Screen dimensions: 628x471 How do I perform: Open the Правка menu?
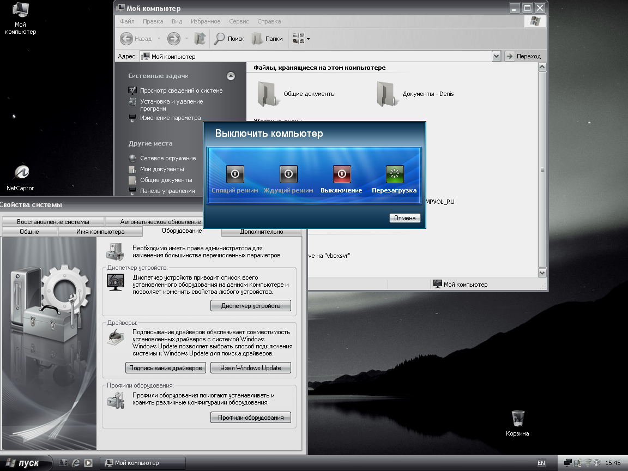(x=153, y=21)
